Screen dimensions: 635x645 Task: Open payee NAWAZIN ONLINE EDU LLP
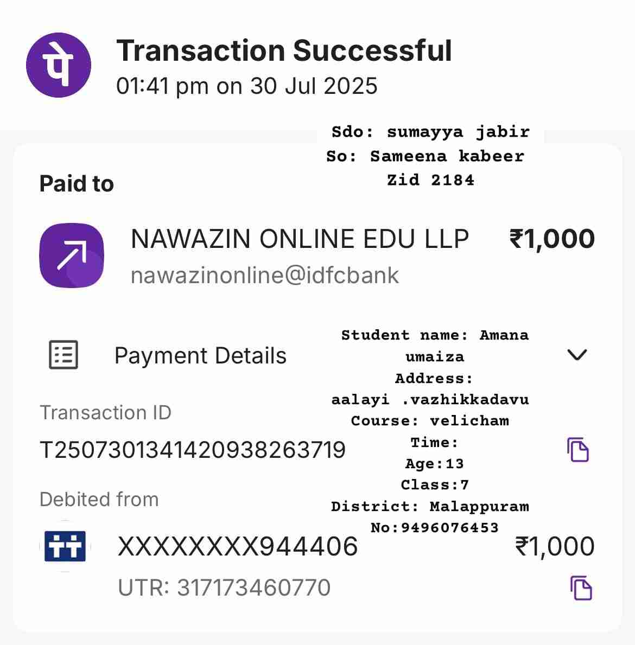click(300, 239)
